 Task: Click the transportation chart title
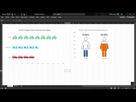click(35, 30)
